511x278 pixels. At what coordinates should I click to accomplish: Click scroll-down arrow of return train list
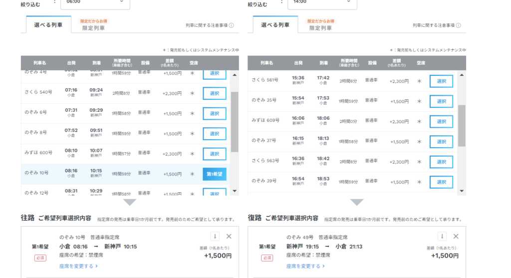point(462,191)
